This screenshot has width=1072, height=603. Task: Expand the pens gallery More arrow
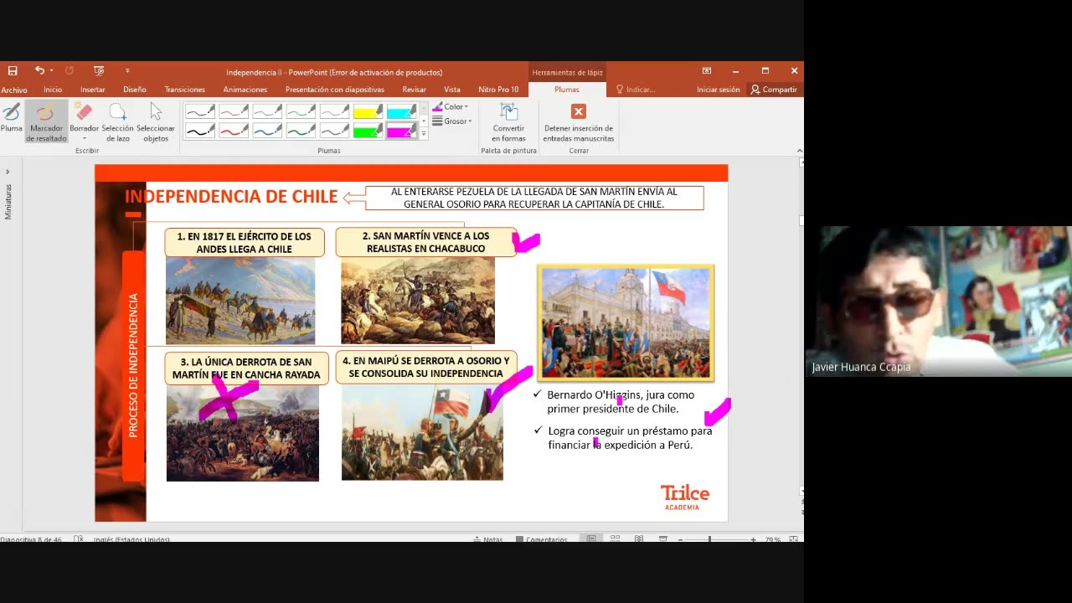[424, 134]
